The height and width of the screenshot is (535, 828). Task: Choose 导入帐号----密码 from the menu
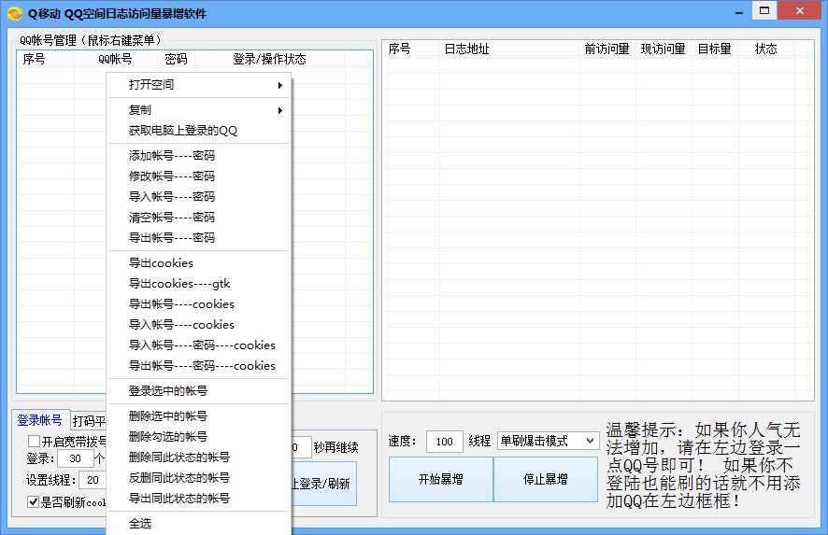pos(199,197)
